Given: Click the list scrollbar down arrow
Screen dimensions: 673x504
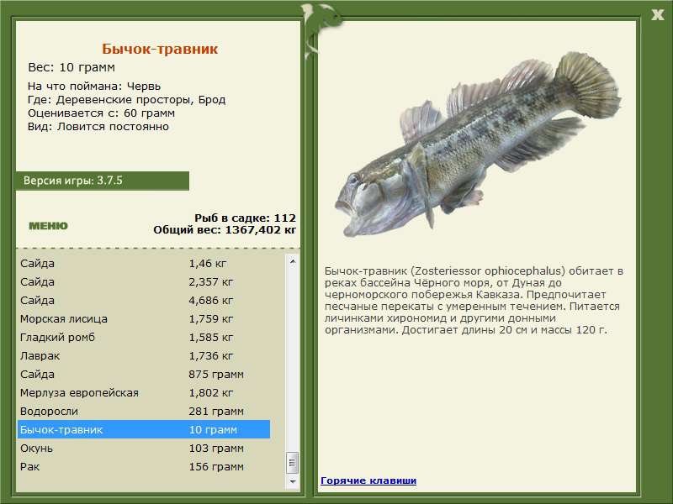Looking at the screenshot, I should pos(292,481).
